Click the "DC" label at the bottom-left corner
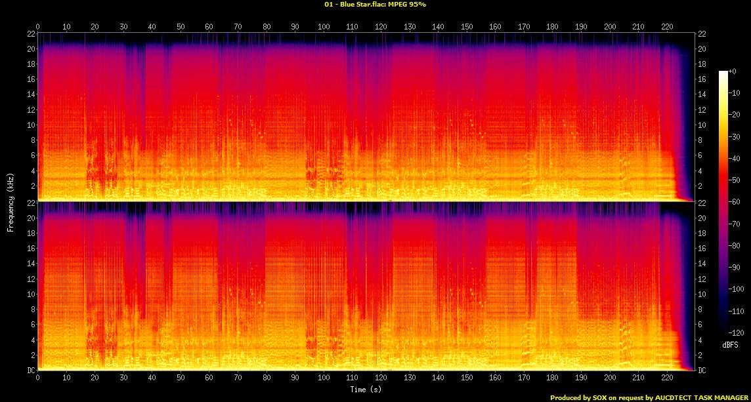 pos(30,371)
